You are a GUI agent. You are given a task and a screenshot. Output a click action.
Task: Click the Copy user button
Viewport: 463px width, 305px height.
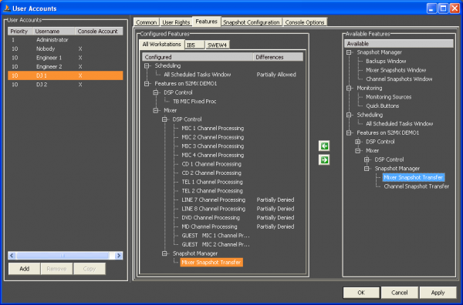[x=90, y=269]
